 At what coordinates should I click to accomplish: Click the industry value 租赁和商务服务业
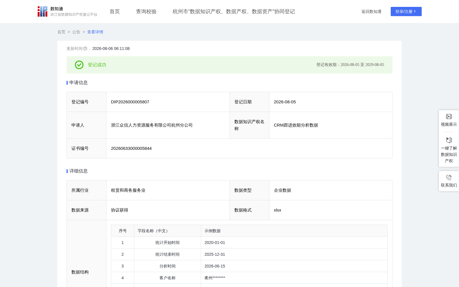(x=128, y=190)
